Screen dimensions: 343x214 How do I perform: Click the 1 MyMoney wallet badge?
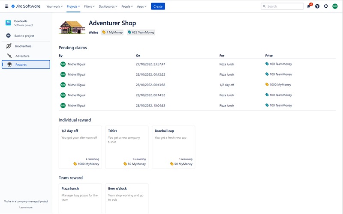click(112, 33)
